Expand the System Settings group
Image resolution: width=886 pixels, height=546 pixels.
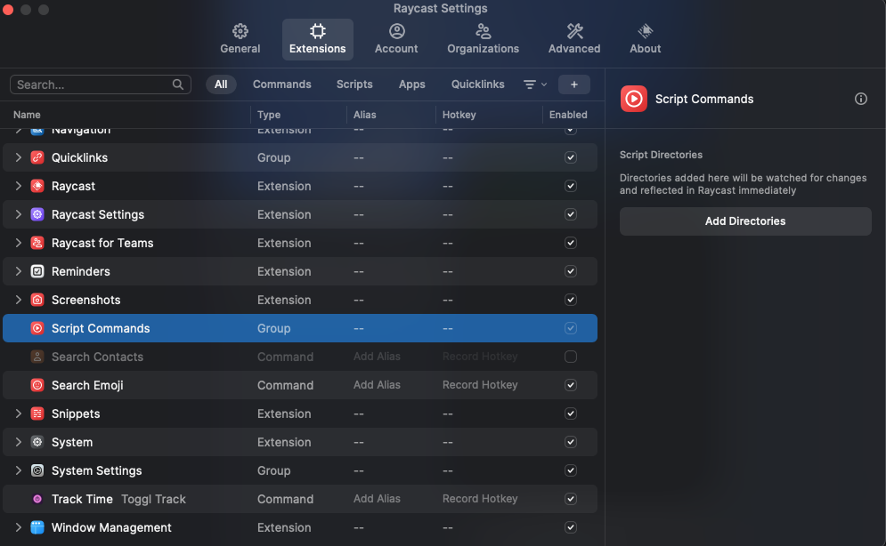(17, 470)
